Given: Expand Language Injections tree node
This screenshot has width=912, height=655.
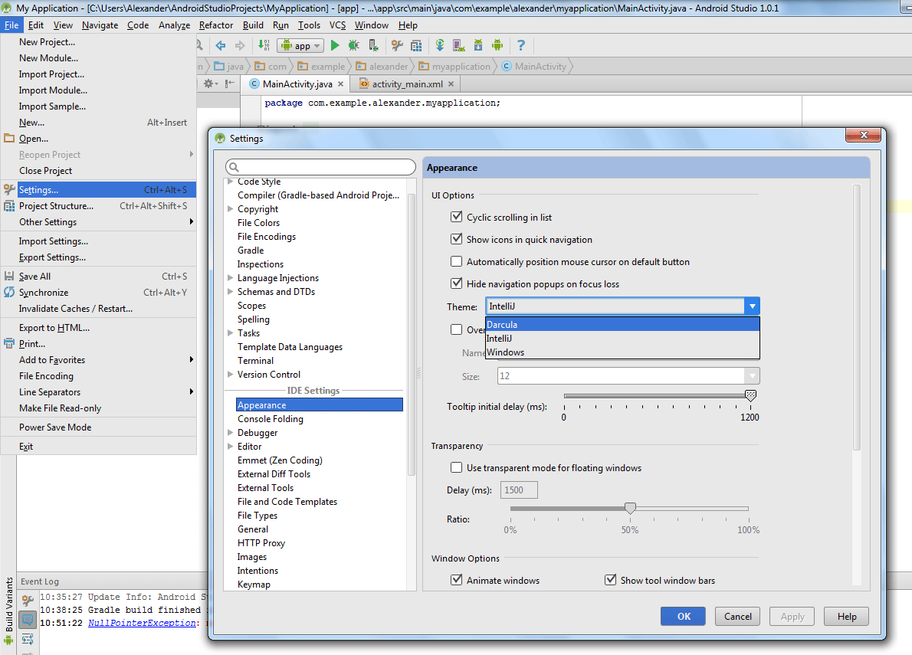Looking at the screenshot, I should pos(231,278).
